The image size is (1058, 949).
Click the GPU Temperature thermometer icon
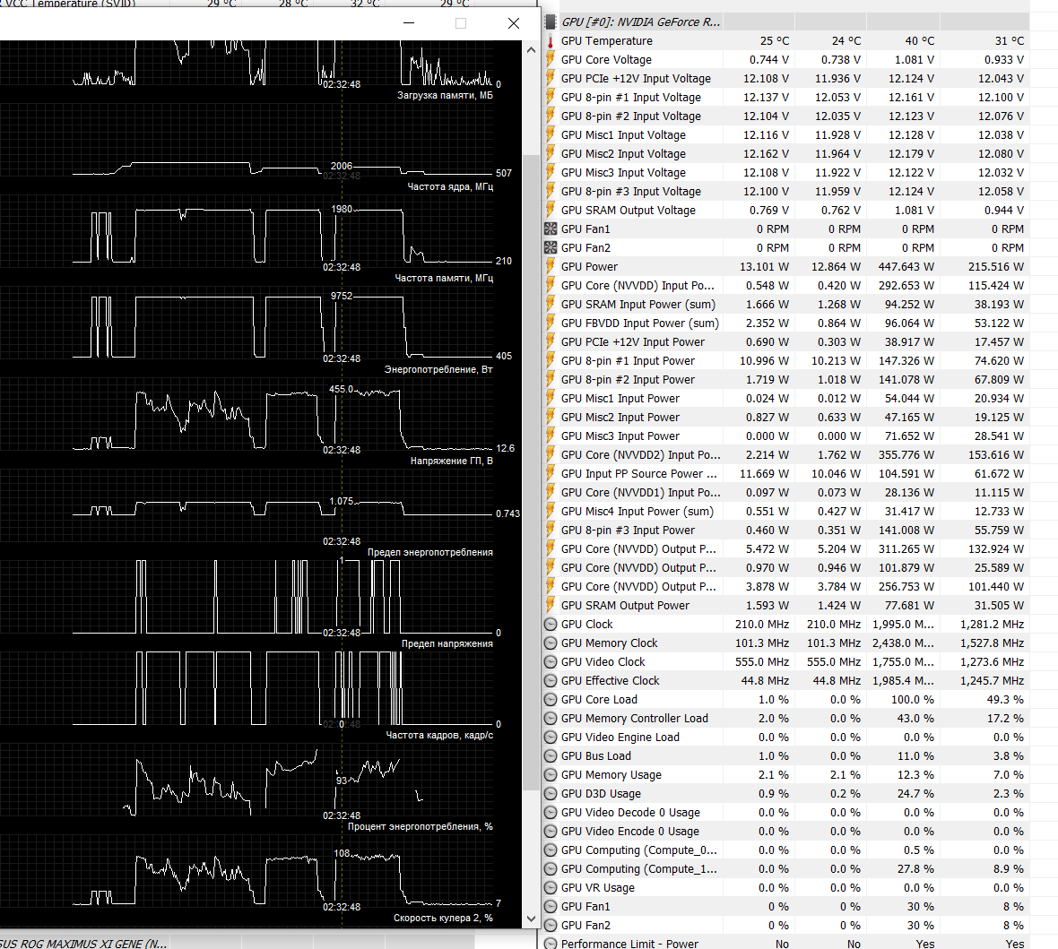(x=550, y=41)
